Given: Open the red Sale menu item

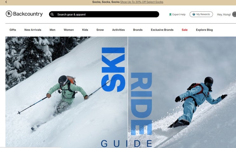Looking at the screenshot, I should pyautogui.click(x=185, y=30).
